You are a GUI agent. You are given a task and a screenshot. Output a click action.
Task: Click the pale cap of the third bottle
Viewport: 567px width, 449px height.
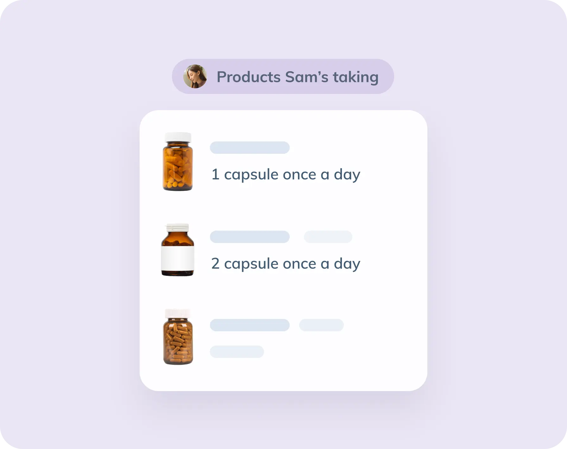point(178,313)
